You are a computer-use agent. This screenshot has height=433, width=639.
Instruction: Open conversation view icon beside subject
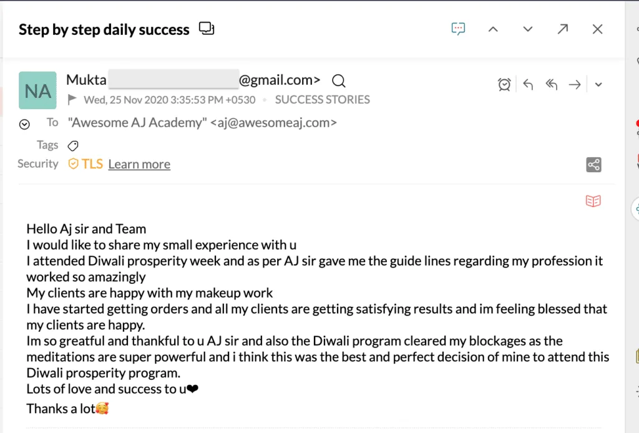[206, 29]
